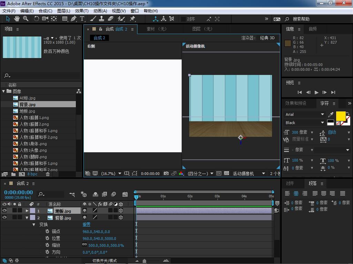
Task: Select the Zoom magnifier tool
Action: 26,19
